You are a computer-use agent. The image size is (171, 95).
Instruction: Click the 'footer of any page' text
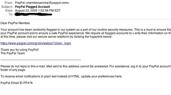click(13, 70)
